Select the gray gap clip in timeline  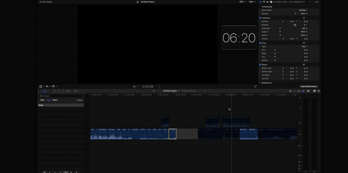[x=187, y=134]
